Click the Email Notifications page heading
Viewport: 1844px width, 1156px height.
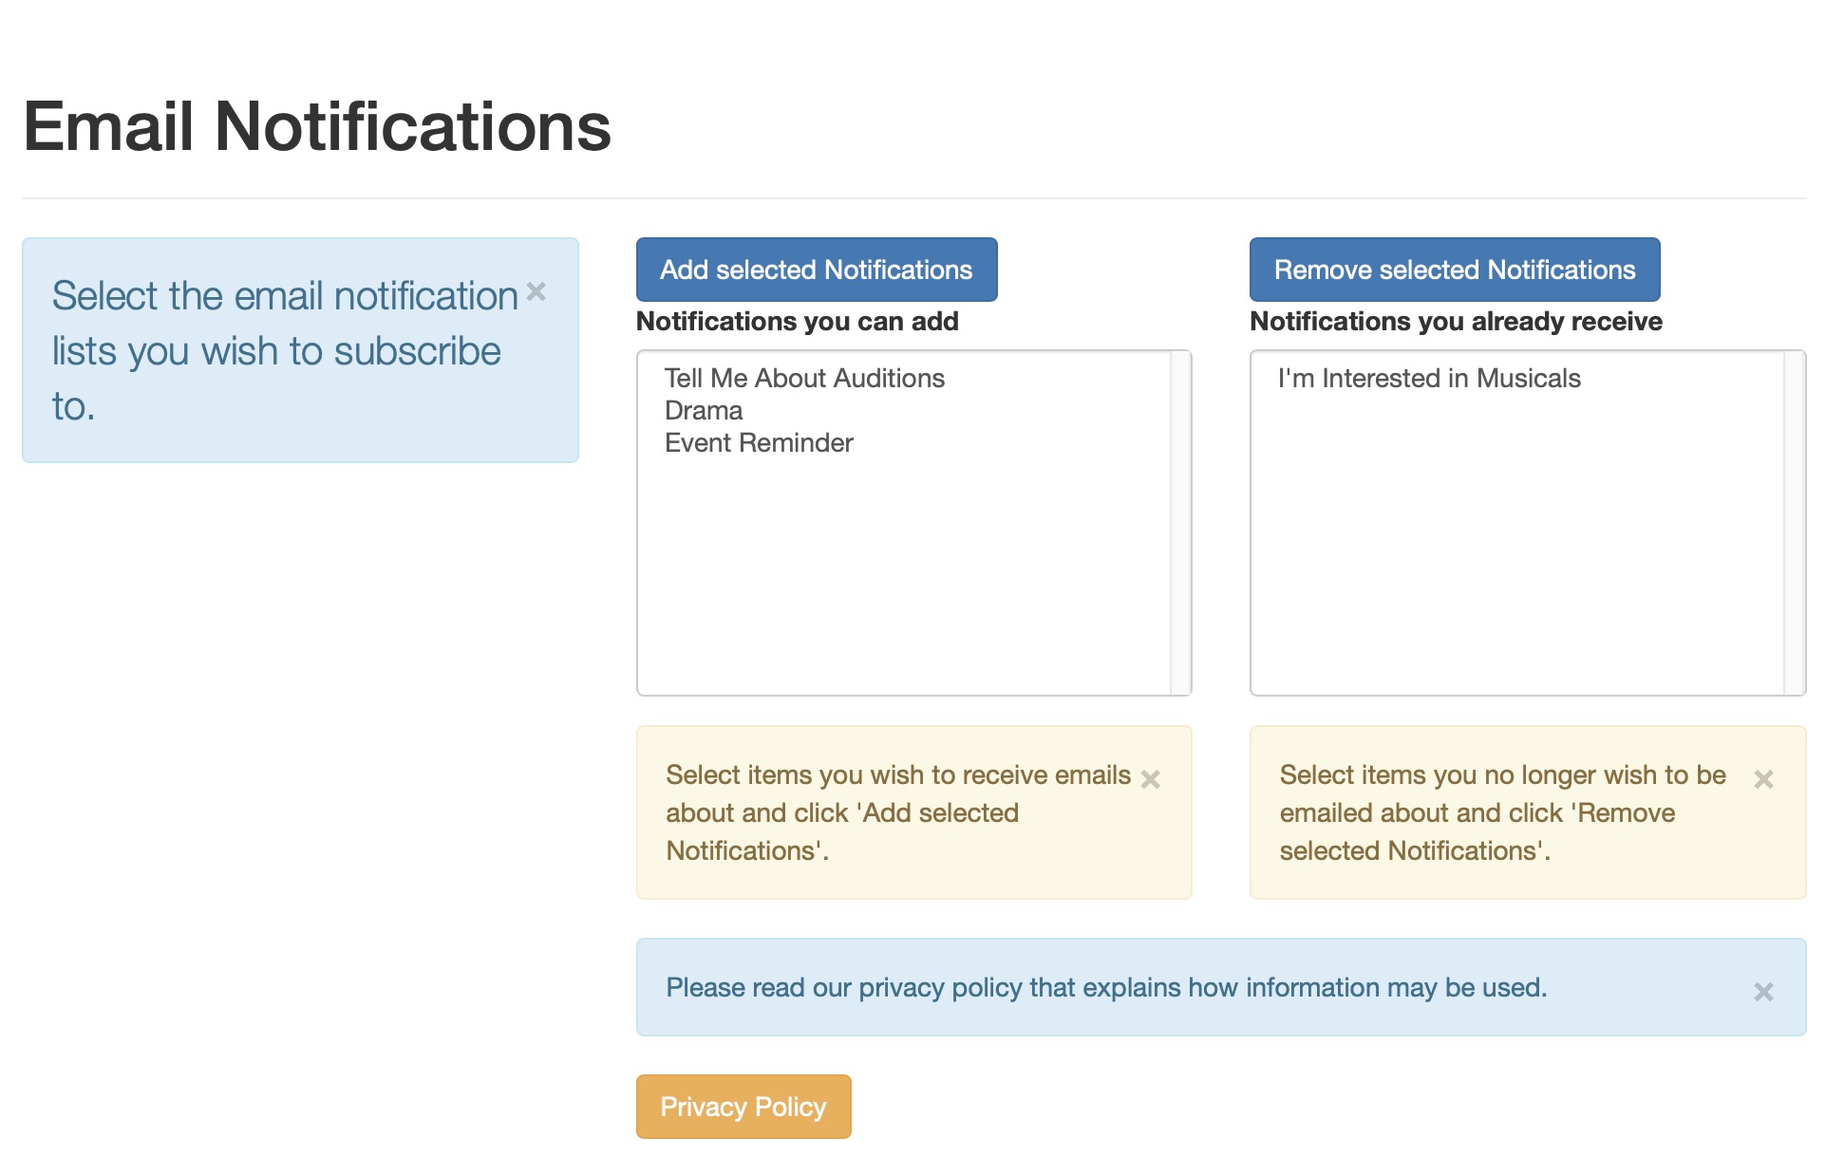coord(317,126)
